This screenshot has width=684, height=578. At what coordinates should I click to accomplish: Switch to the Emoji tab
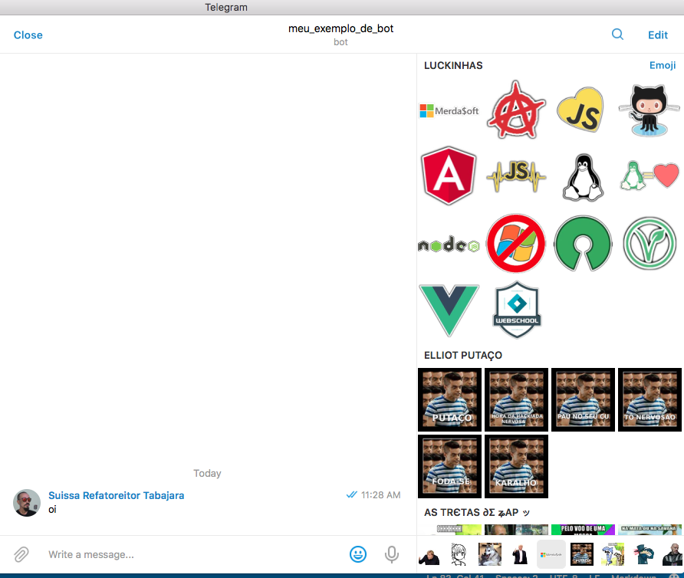663,65
